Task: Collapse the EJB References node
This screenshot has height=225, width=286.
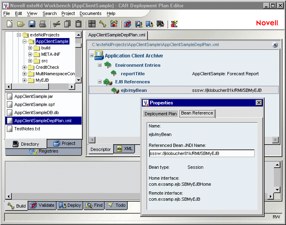Action: click(99, 81)
